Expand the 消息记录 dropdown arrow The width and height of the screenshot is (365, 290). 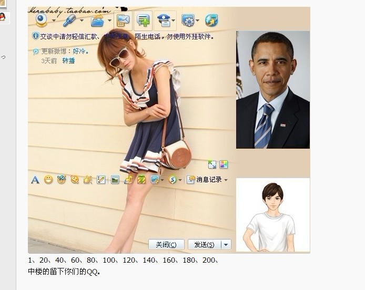pyautogui.click(x=226, y=180)
